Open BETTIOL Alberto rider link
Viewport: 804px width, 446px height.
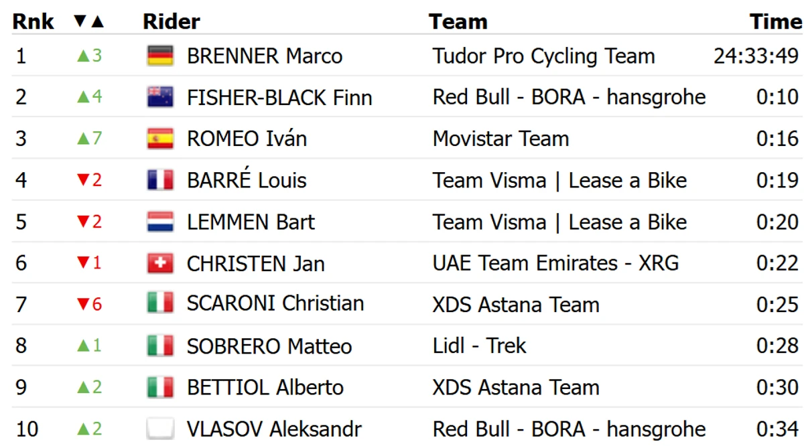(265, 387)
